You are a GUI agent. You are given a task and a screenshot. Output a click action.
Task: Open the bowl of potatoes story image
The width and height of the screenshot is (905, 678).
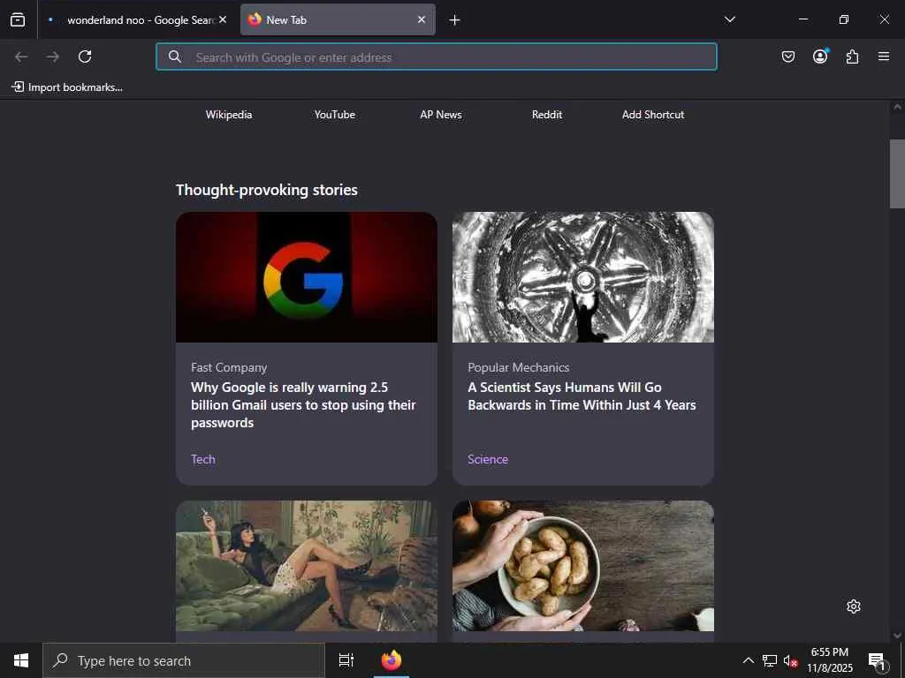583,566
